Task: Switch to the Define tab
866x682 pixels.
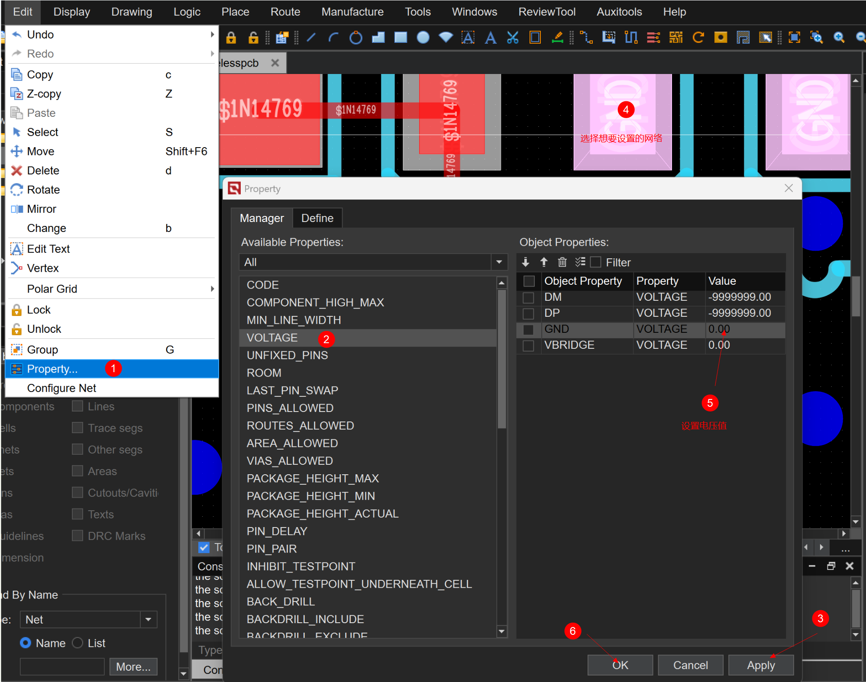Action: 317,218
